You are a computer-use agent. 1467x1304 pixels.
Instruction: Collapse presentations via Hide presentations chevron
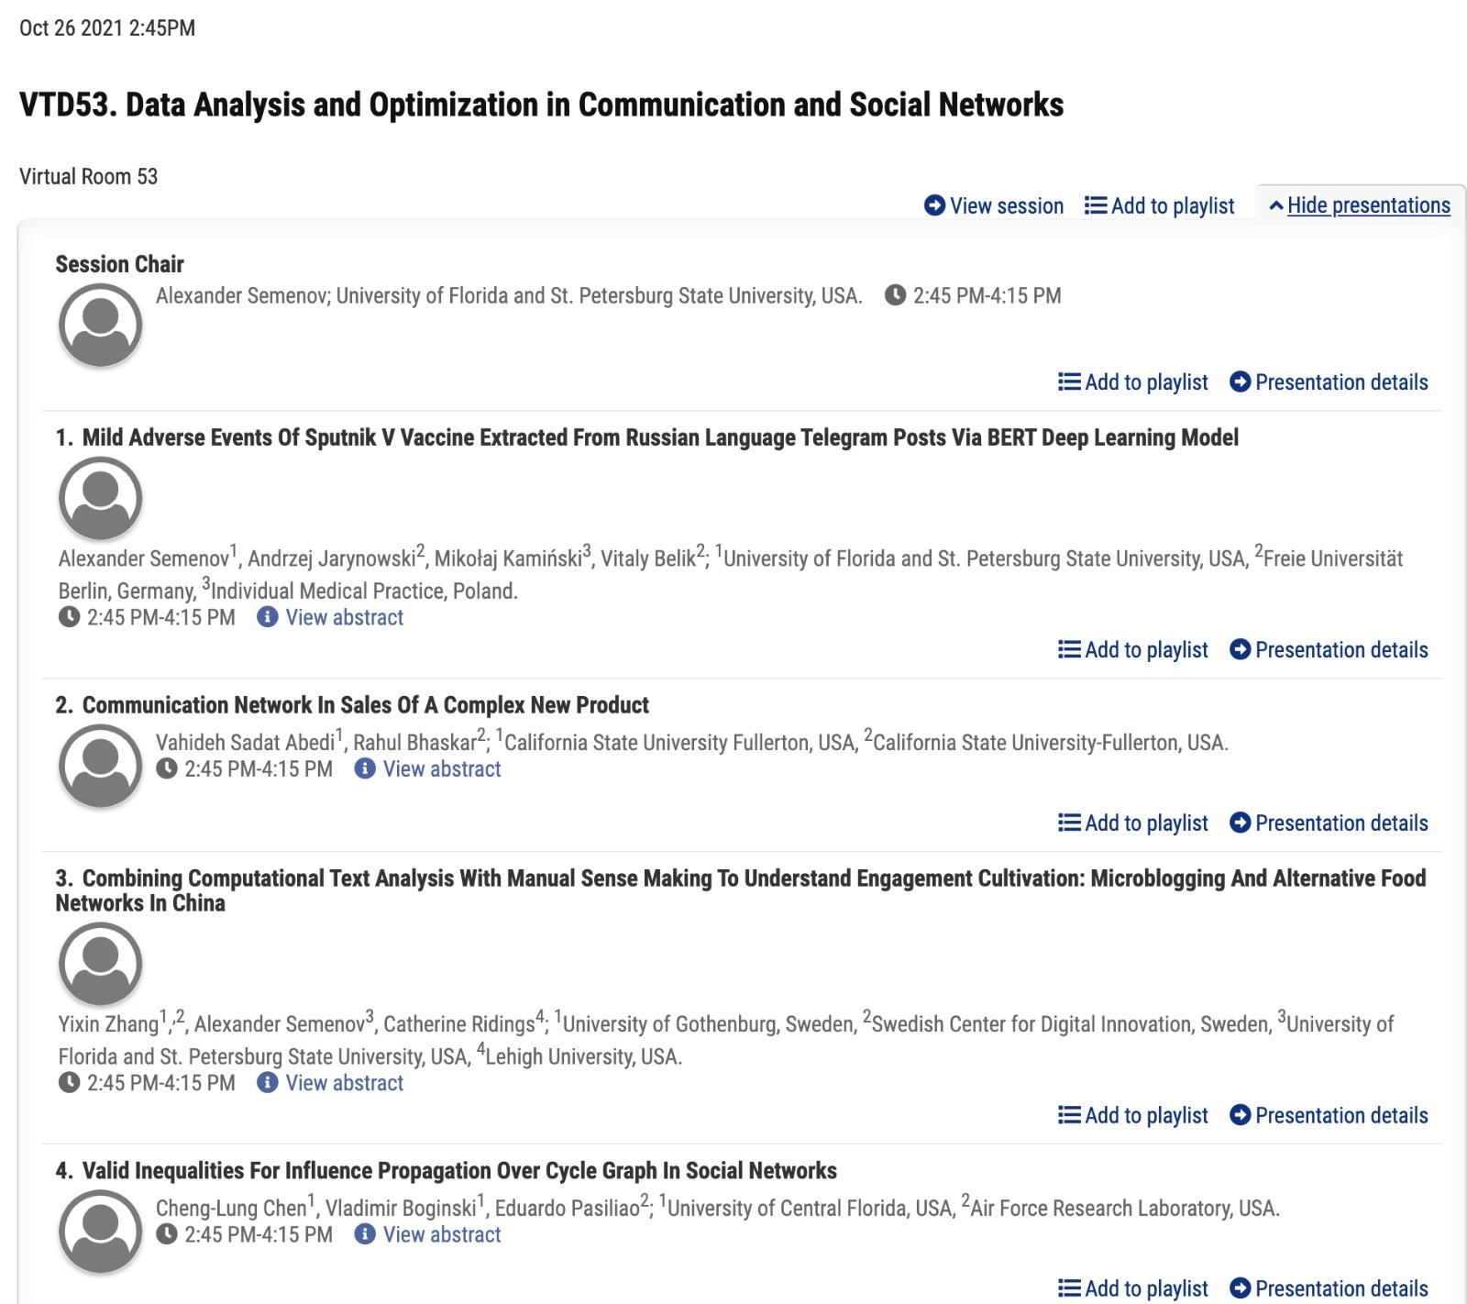coord(1275,206)
